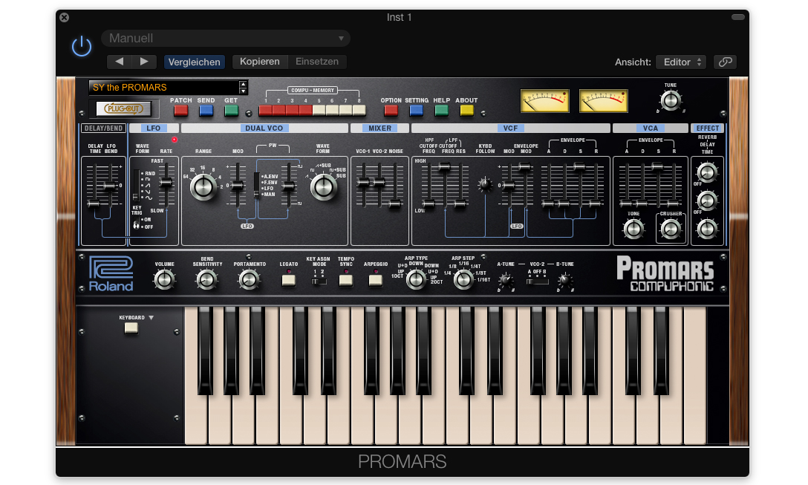Screen dimensions: 808x485
Task: Click the DELAY TIME slider
Action: [x=94, y=204]
